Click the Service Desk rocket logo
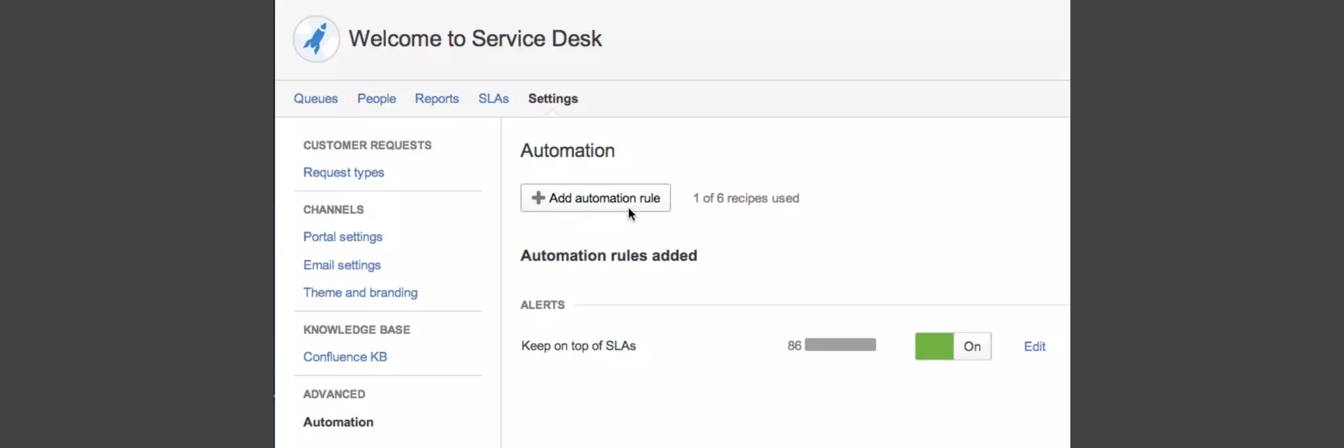The image size is (1344, 448). (x=316, y=39)
